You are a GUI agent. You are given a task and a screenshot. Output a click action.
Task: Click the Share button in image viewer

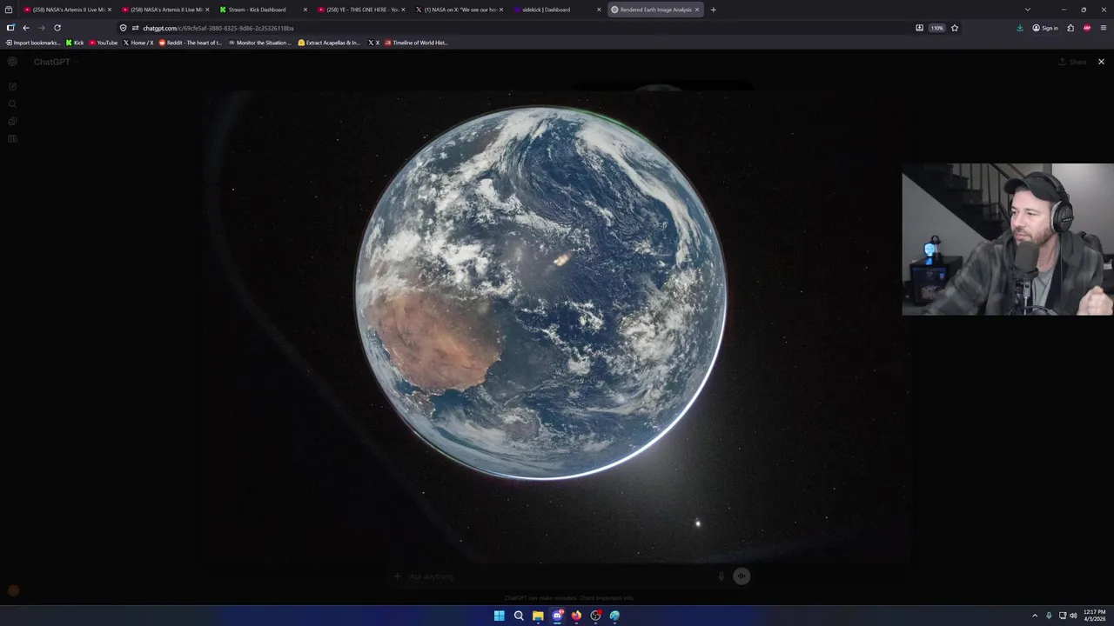point(1072,62)
